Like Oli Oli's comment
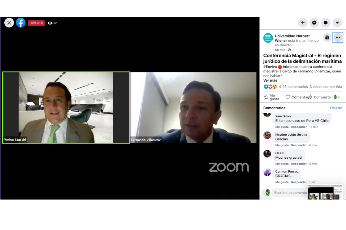 282,164
